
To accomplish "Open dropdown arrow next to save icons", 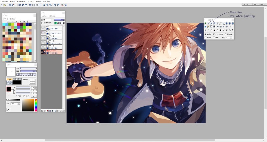I will [16, 5].
